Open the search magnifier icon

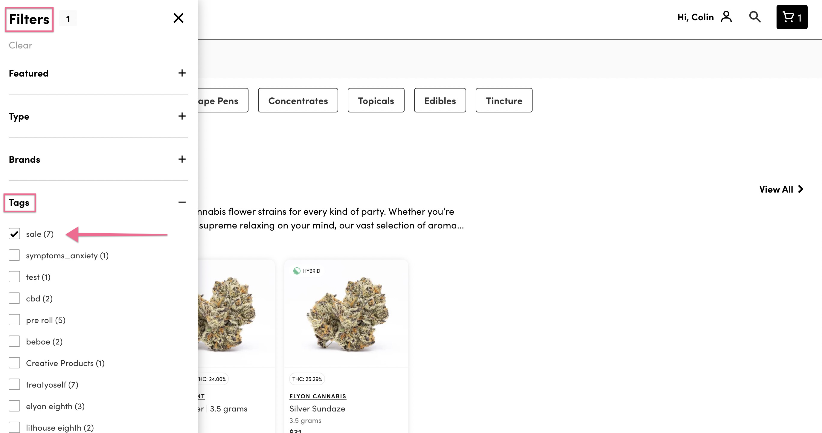point(755,17)
